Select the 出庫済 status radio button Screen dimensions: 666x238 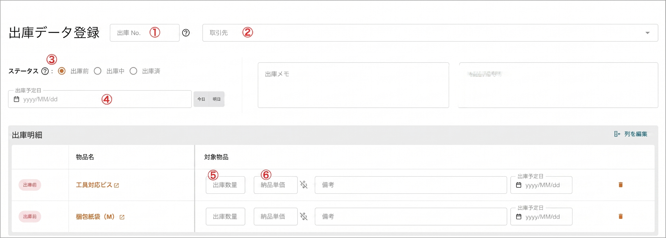[133, 71]
